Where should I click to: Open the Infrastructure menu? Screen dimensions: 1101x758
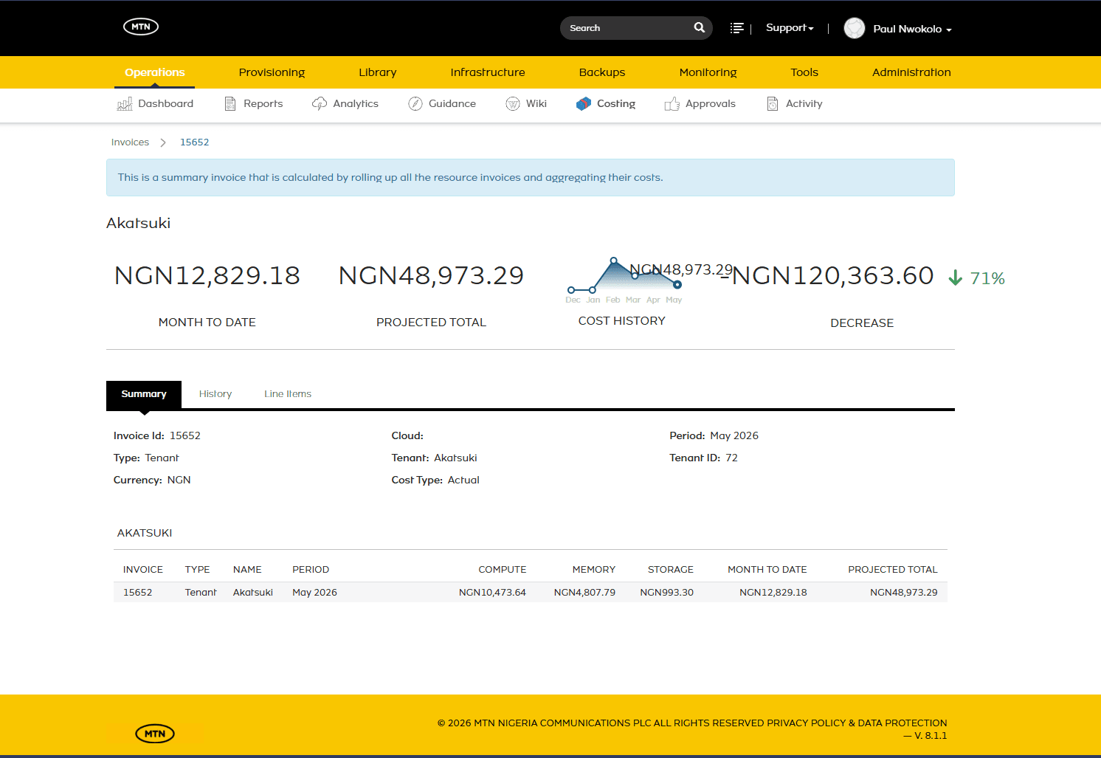pos(488,72)
